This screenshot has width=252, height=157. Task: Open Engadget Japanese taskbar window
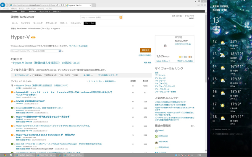point(24,155)
